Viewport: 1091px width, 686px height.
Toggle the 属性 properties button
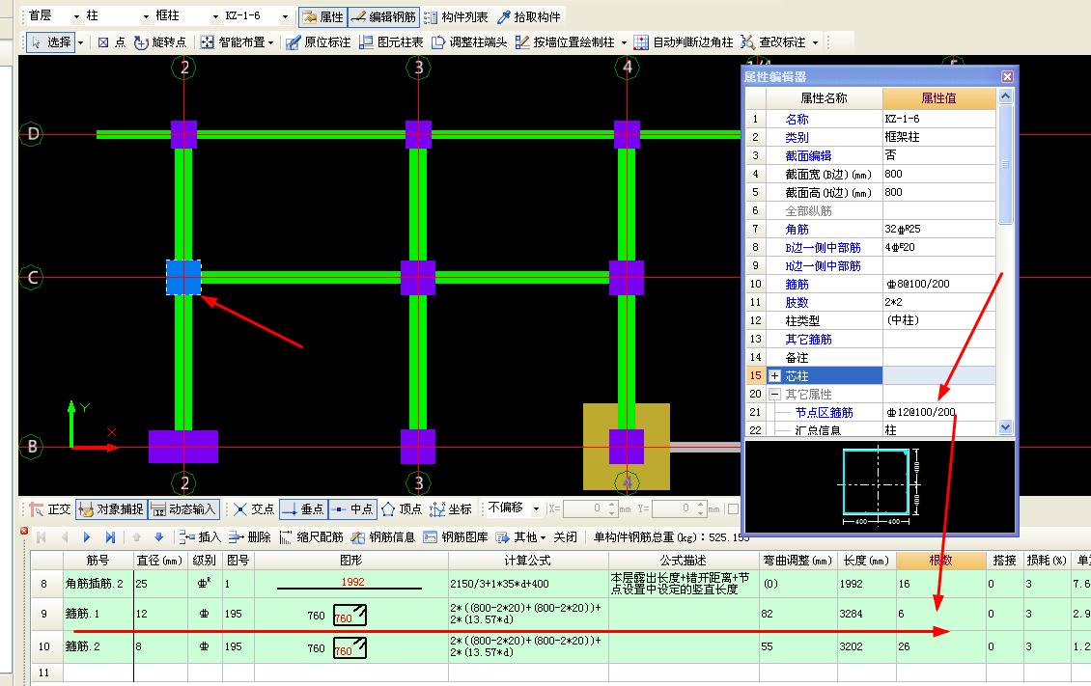tap(322, 16)
